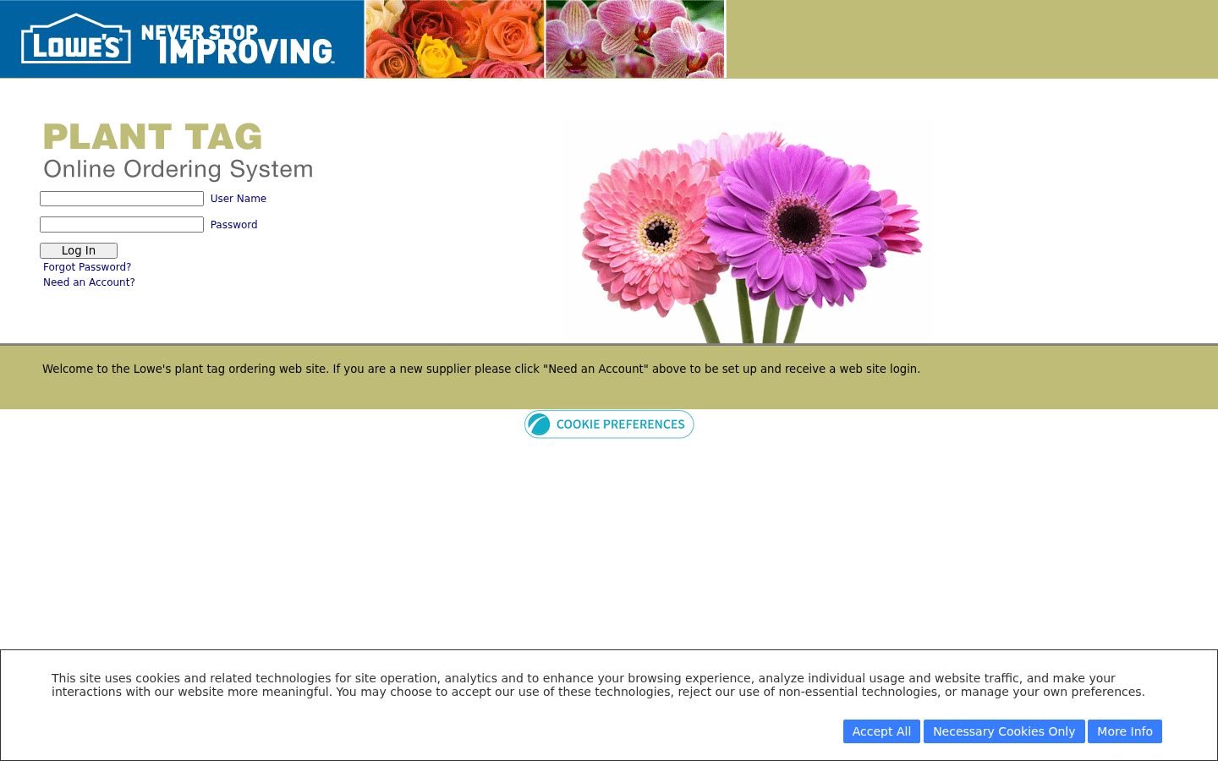Click the Online Ordering System subtitle

click(x=178, y=169)
